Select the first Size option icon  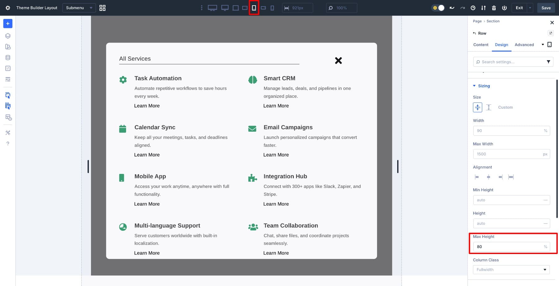477,107
